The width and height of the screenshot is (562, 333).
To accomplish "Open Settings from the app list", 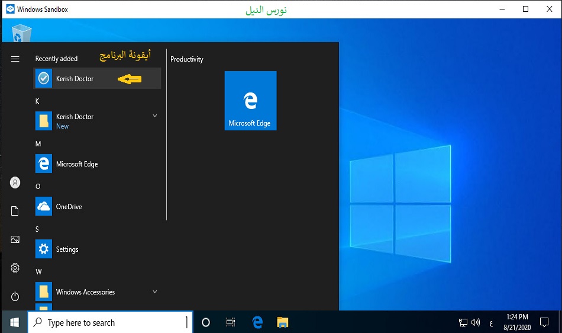I will pos(67,249).
